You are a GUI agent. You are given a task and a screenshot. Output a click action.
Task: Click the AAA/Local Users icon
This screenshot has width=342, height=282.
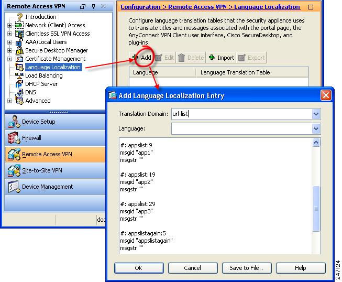(19, 42)
